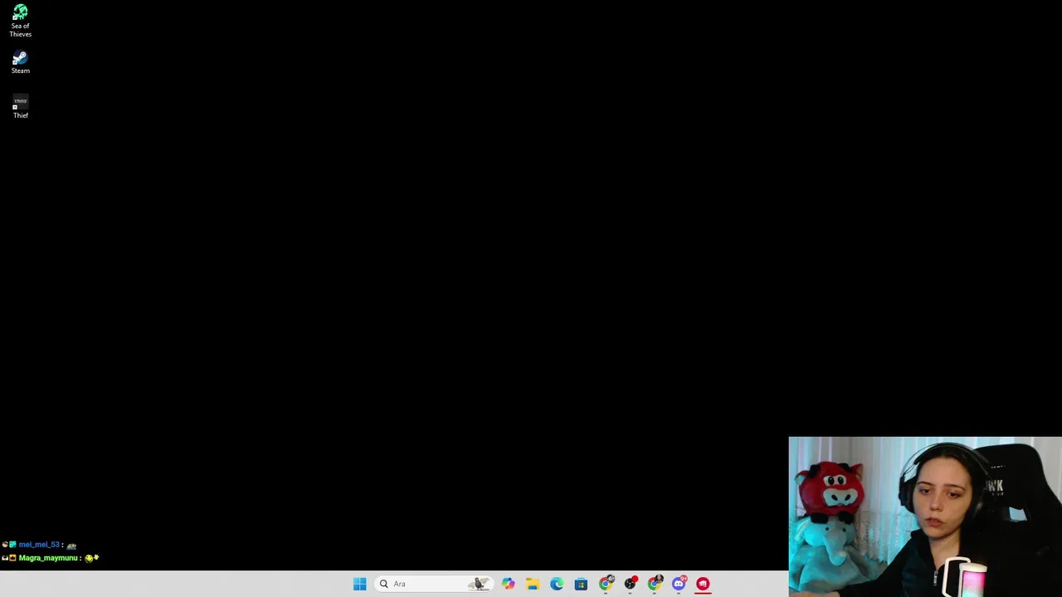Open the Windows Start menu
This screenshot has width=1062, height=597.
coord(359,584)
